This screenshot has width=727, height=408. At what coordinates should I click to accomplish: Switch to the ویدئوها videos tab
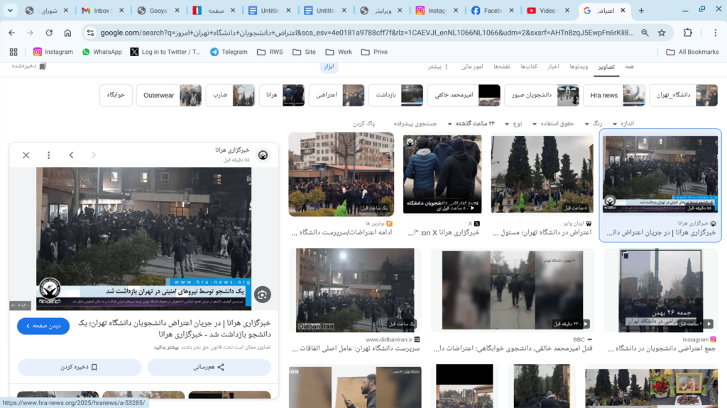click(579, 67)
